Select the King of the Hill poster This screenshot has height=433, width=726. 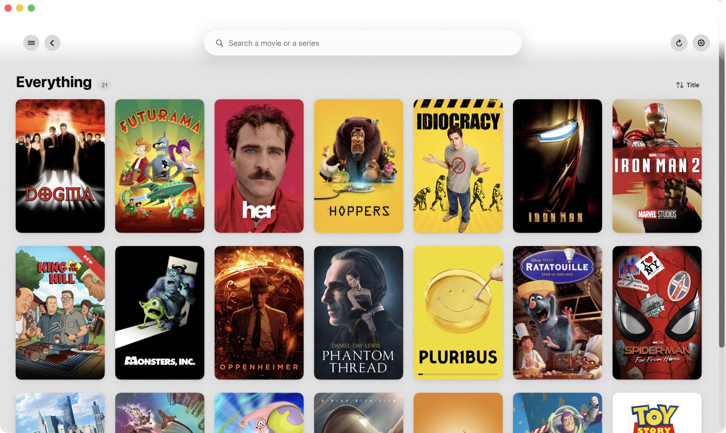(60, 313)
